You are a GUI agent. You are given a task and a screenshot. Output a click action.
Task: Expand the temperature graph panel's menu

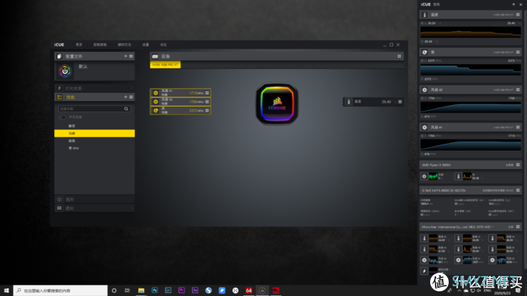point(518,15)
